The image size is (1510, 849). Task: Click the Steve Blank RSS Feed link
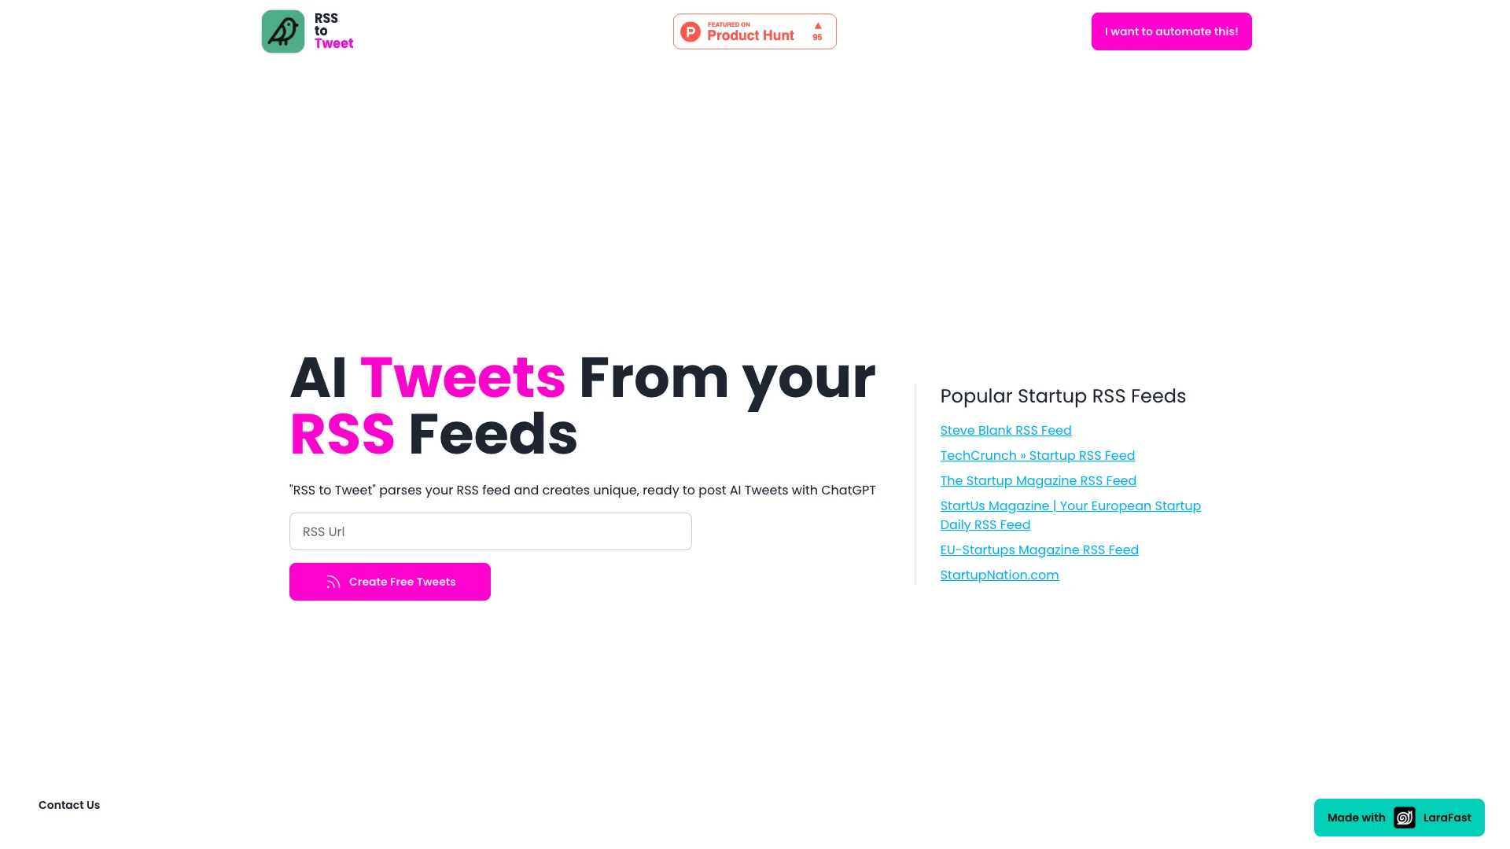click(x=1005, y=430)
